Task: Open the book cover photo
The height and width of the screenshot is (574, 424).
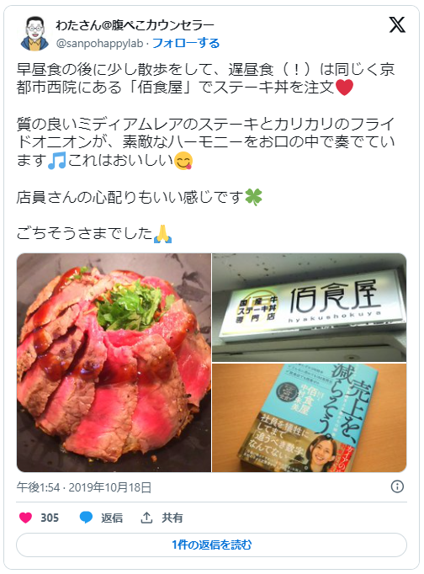Action: [309, 417]
